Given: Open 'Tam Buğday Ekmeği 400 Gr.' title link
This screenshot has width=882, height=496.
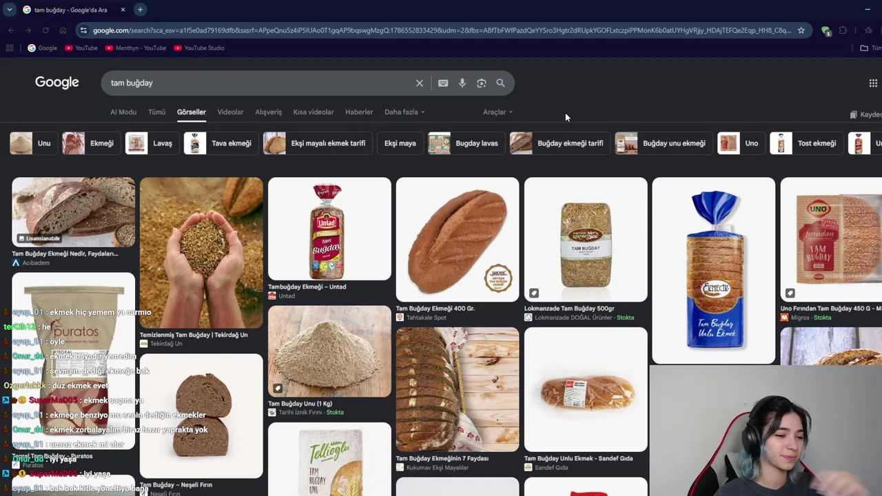Looking at the screenshot, I should (x=435, y=309).
